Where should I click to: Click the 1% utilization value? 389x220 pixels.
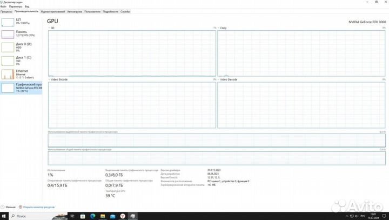click(50, 175)
